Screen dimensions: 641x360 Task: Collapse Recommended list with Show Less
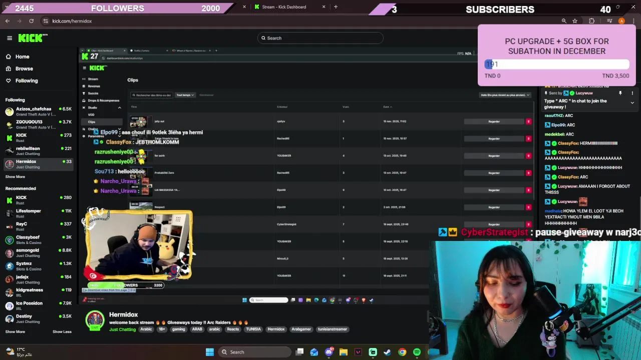pyautogui.click(x=62, y=331)
